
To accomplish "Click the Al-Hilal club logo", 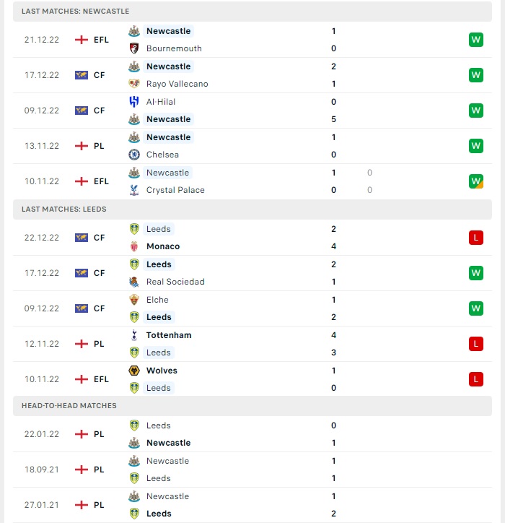I will (x=134, y=102).
